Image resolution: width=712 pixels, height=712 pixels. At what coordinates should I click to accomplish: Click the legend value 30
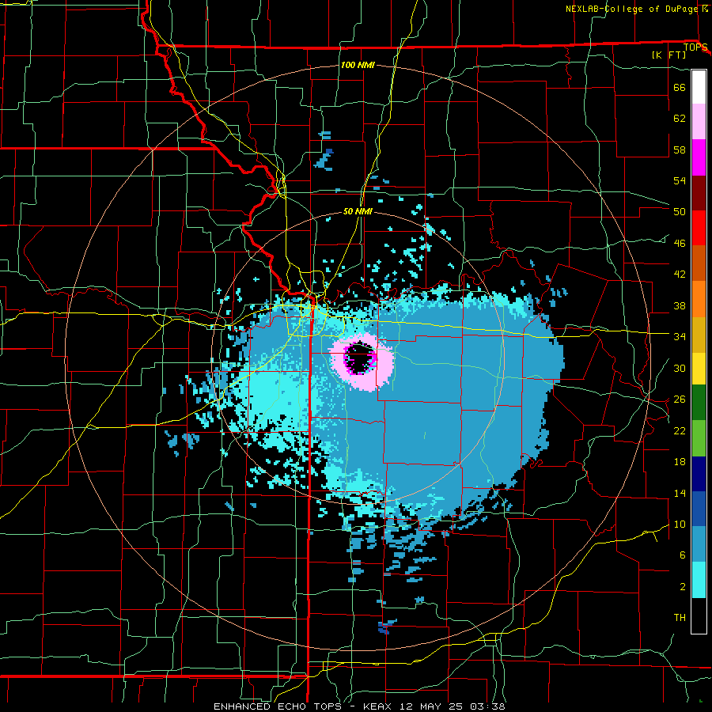(680, 368)
